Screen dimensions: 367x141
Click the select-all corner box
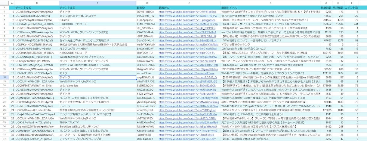point(5,3)
